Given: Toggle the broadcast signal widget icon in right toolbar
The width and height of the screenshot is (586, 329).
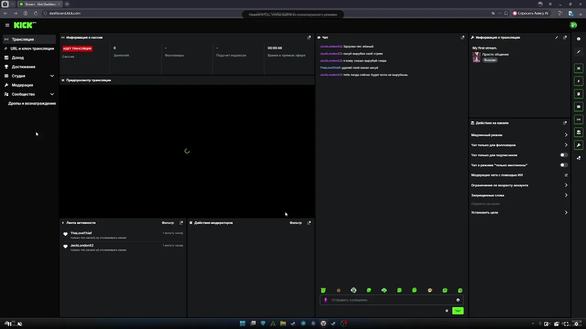Looking at the screenshot, I should tap(579, 119).
